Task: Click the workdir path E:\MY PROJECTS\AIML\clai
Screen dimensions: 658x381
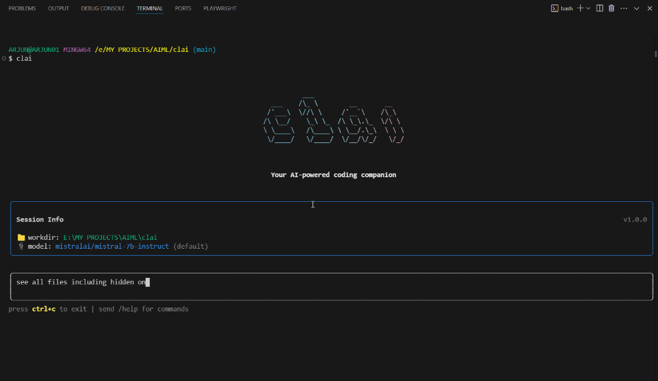Action: 110,237
